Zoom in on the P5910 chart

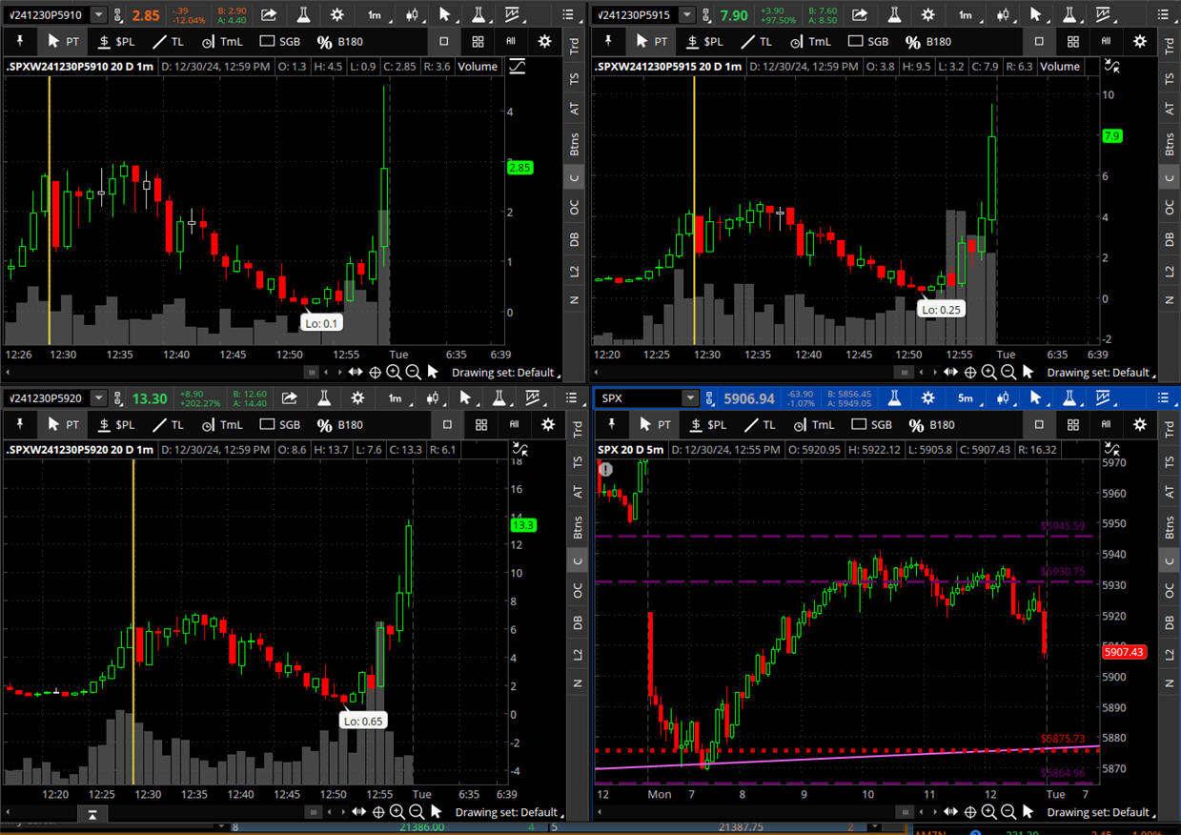tap(394, 372)
